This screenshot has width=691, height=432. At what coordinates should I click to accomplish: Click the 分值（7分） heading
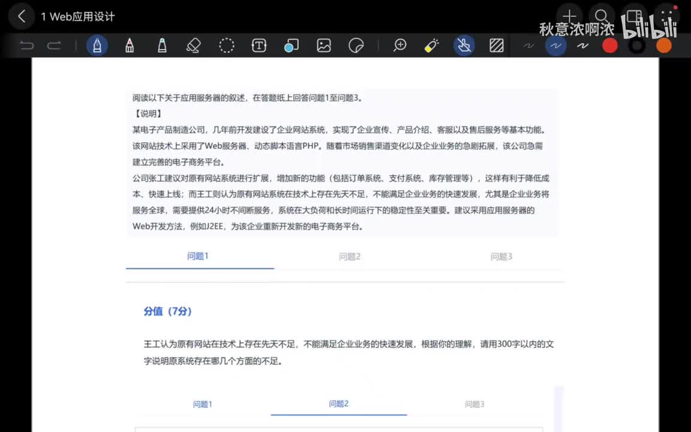pyautogui.click(x=167, y=311)
